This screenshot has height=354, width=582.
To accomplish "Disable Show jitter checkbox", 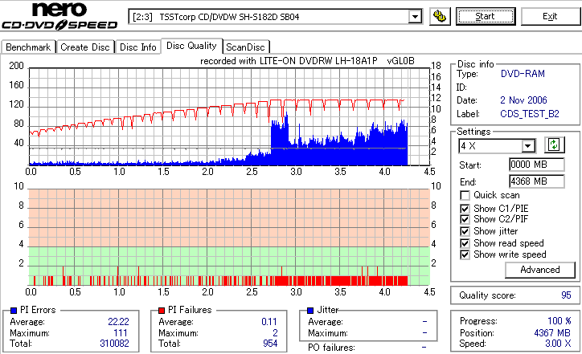I will 465,231.
